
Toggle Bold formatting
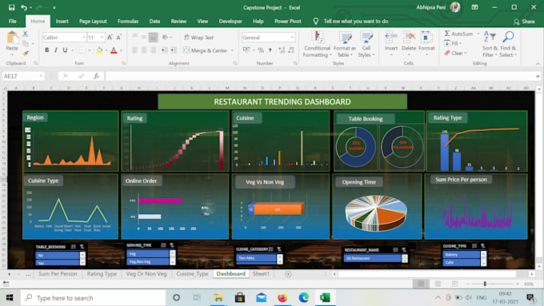[47, 50]
